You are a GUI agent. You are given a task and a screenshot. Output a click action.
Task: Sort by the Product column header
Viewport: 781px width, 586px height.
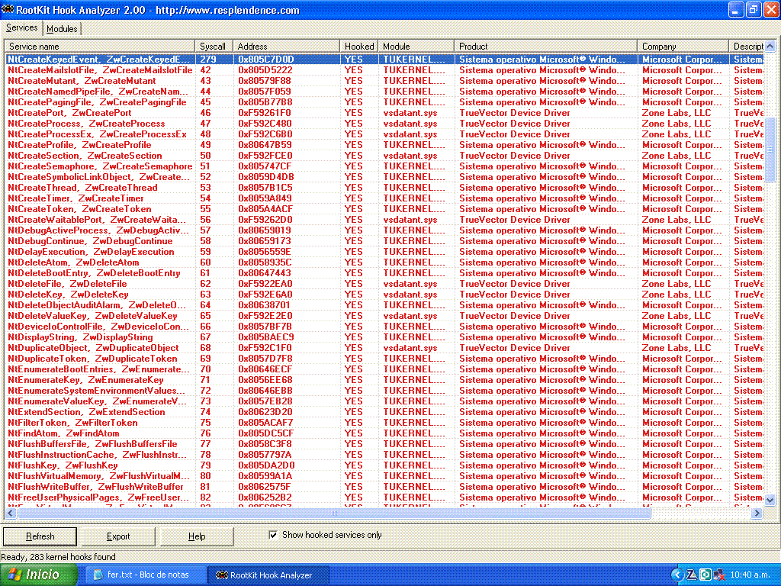(545, 47)
